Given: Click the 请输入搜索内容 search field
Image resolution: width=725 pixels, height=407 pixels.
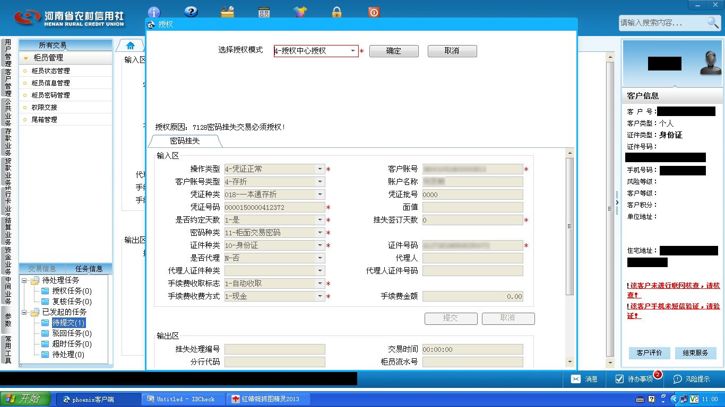Looking at the screenshot, I should pyautogui.click(x=662, y=23).
